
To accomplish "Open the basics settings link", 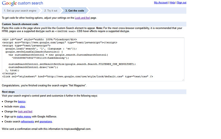I will 22,101.
